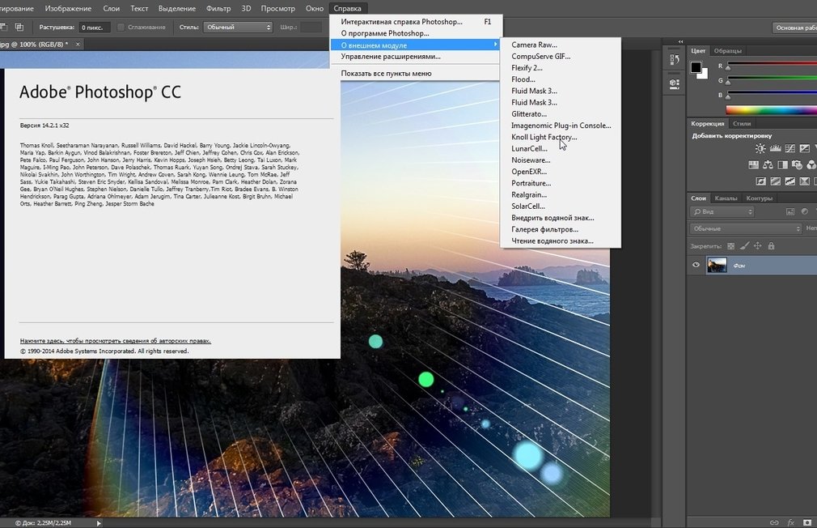Switch to the Каналы tab
This screenshot has height=528, width=817.
coord(726,198)
